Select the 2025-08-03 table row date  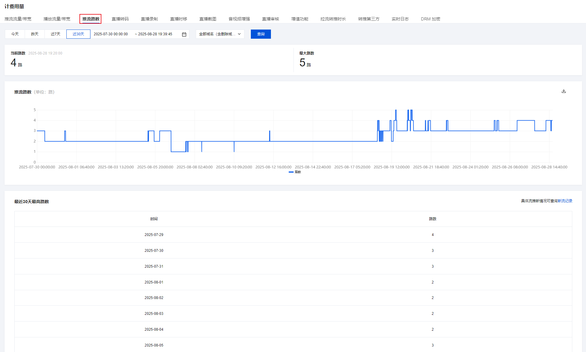tap(154, 314)
